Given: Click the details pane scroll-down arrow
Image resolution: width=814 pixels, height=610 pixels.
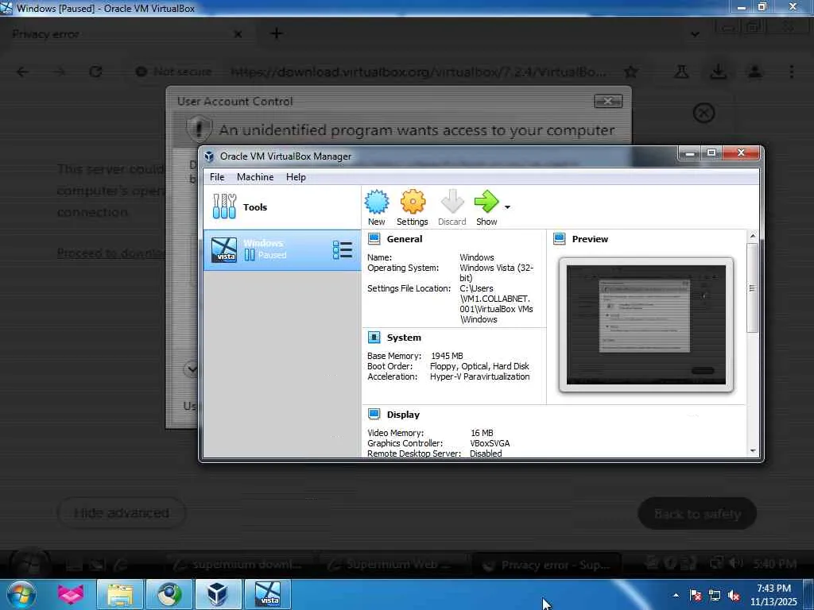Looking at the screenshot, I should pos(753,451).
